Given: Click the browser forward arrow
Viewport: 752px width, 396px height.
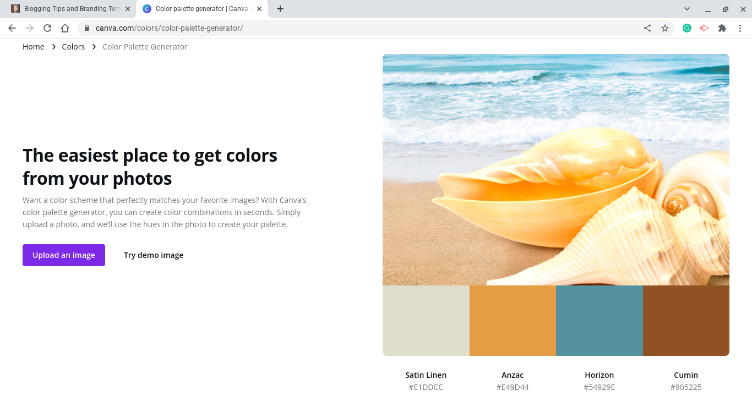Looking at the screenshot, I should tap(30, 28).
